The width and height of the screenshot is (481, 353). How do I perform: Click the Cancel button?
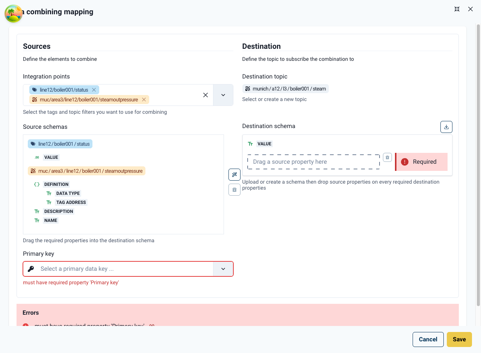(x=428, y=339)
